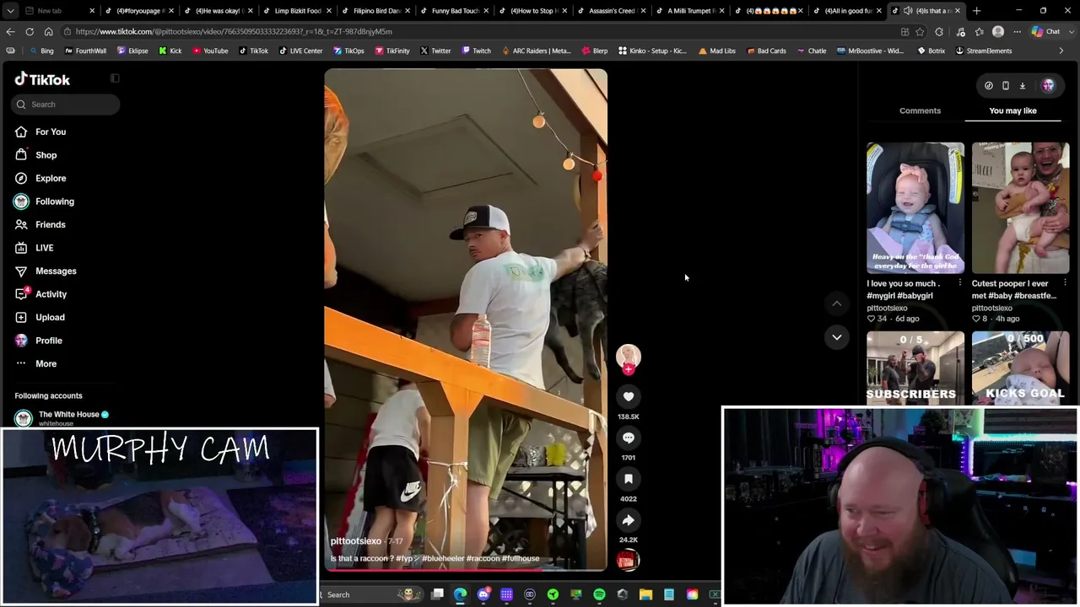Open the creator's avatar beside the video
The width and height of the screenshot is (1080, 607).
[x=629, y=356]
